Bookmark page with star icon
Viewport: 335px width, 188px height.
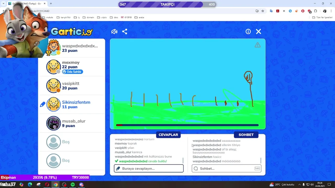click(263, 11)
